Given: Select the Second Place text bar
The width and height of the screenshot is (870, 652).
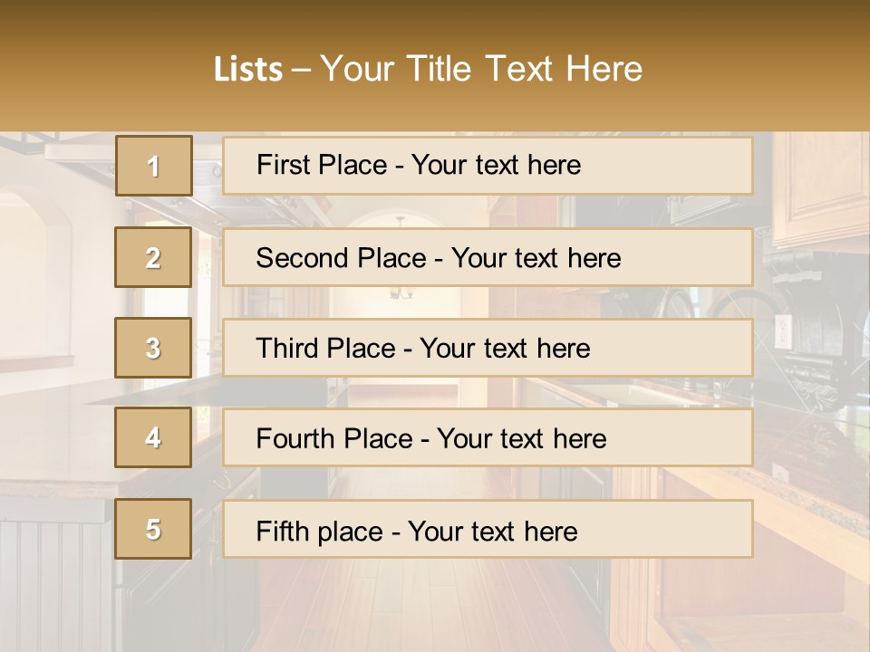Looking at the screenshot, I should coord(488,257).
